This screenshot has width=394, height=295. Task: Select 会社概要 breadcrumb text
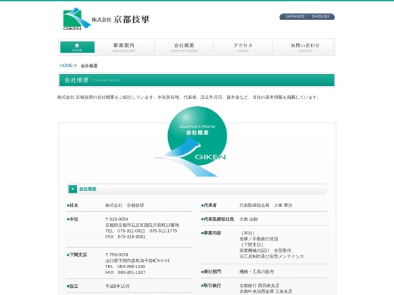pos(89,66)
